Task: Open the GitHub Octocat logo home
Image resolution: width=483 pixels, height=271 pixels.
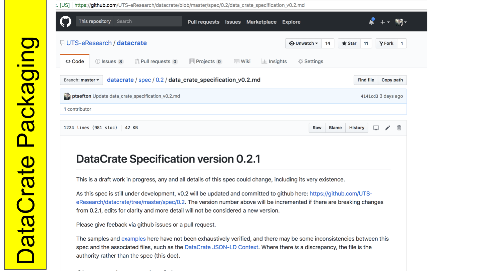Action: [x=66, y=22]
